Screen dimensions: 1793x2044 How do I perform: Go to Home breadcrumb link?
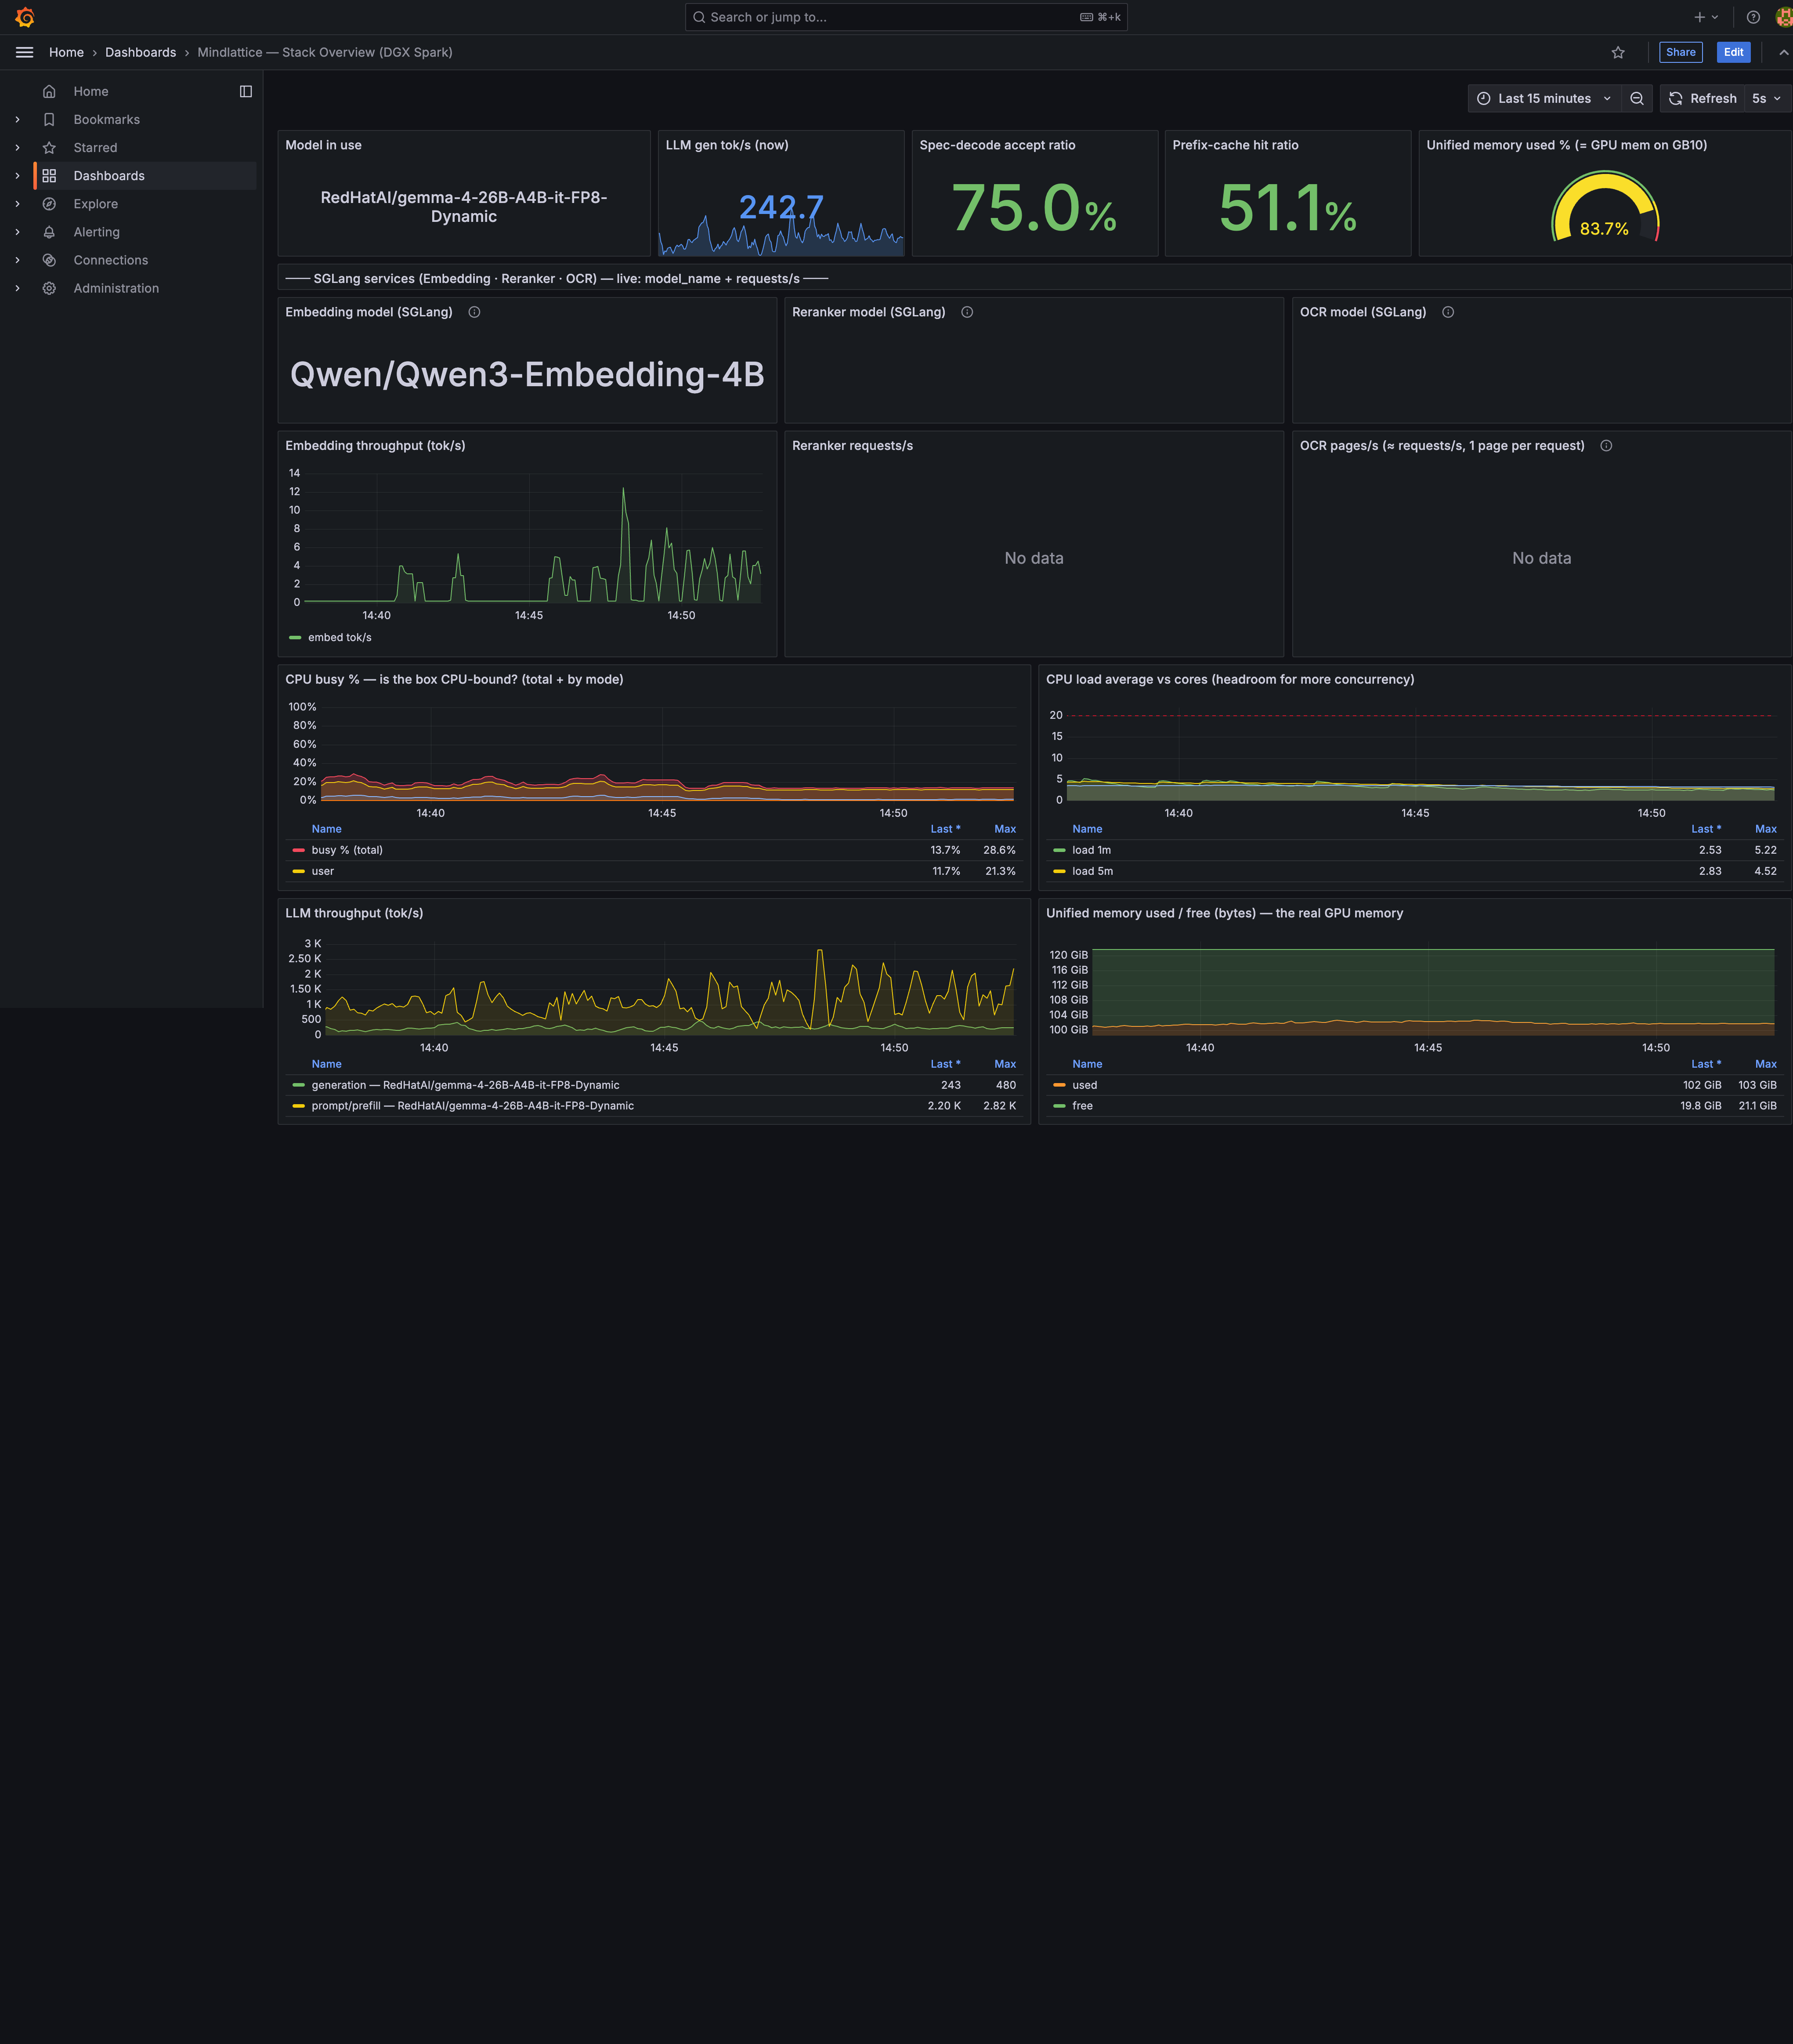(67, 52)
